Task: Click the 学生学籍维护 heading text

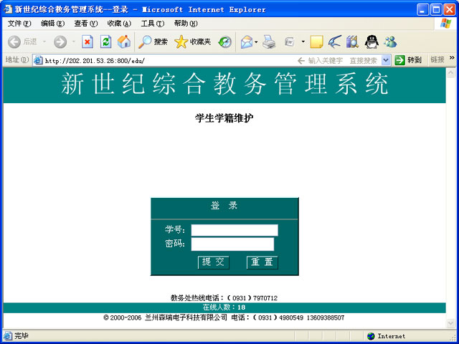Action: [224, 118]
